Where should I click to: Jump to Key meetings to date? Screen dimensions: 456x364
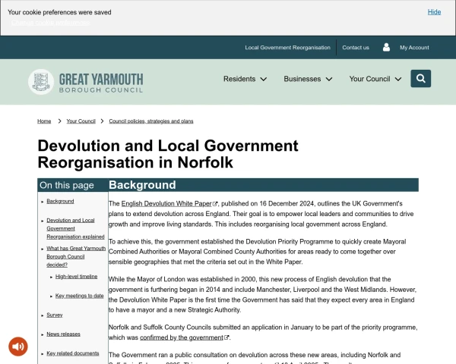79,296
